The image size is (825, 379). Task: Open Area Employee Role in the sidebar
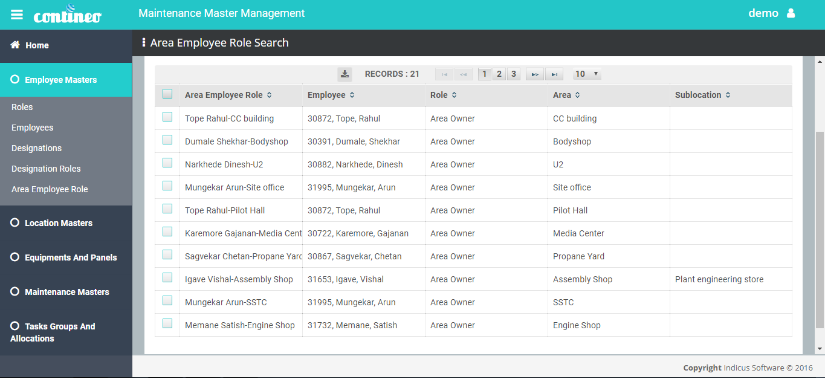click(x=50, y=189)
